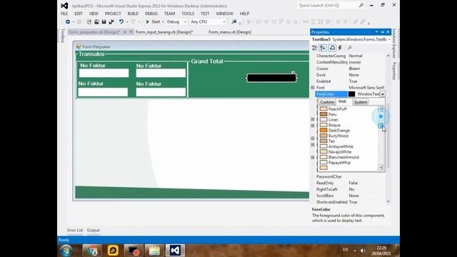Choose the Peru color swatch

click(323, 114)
